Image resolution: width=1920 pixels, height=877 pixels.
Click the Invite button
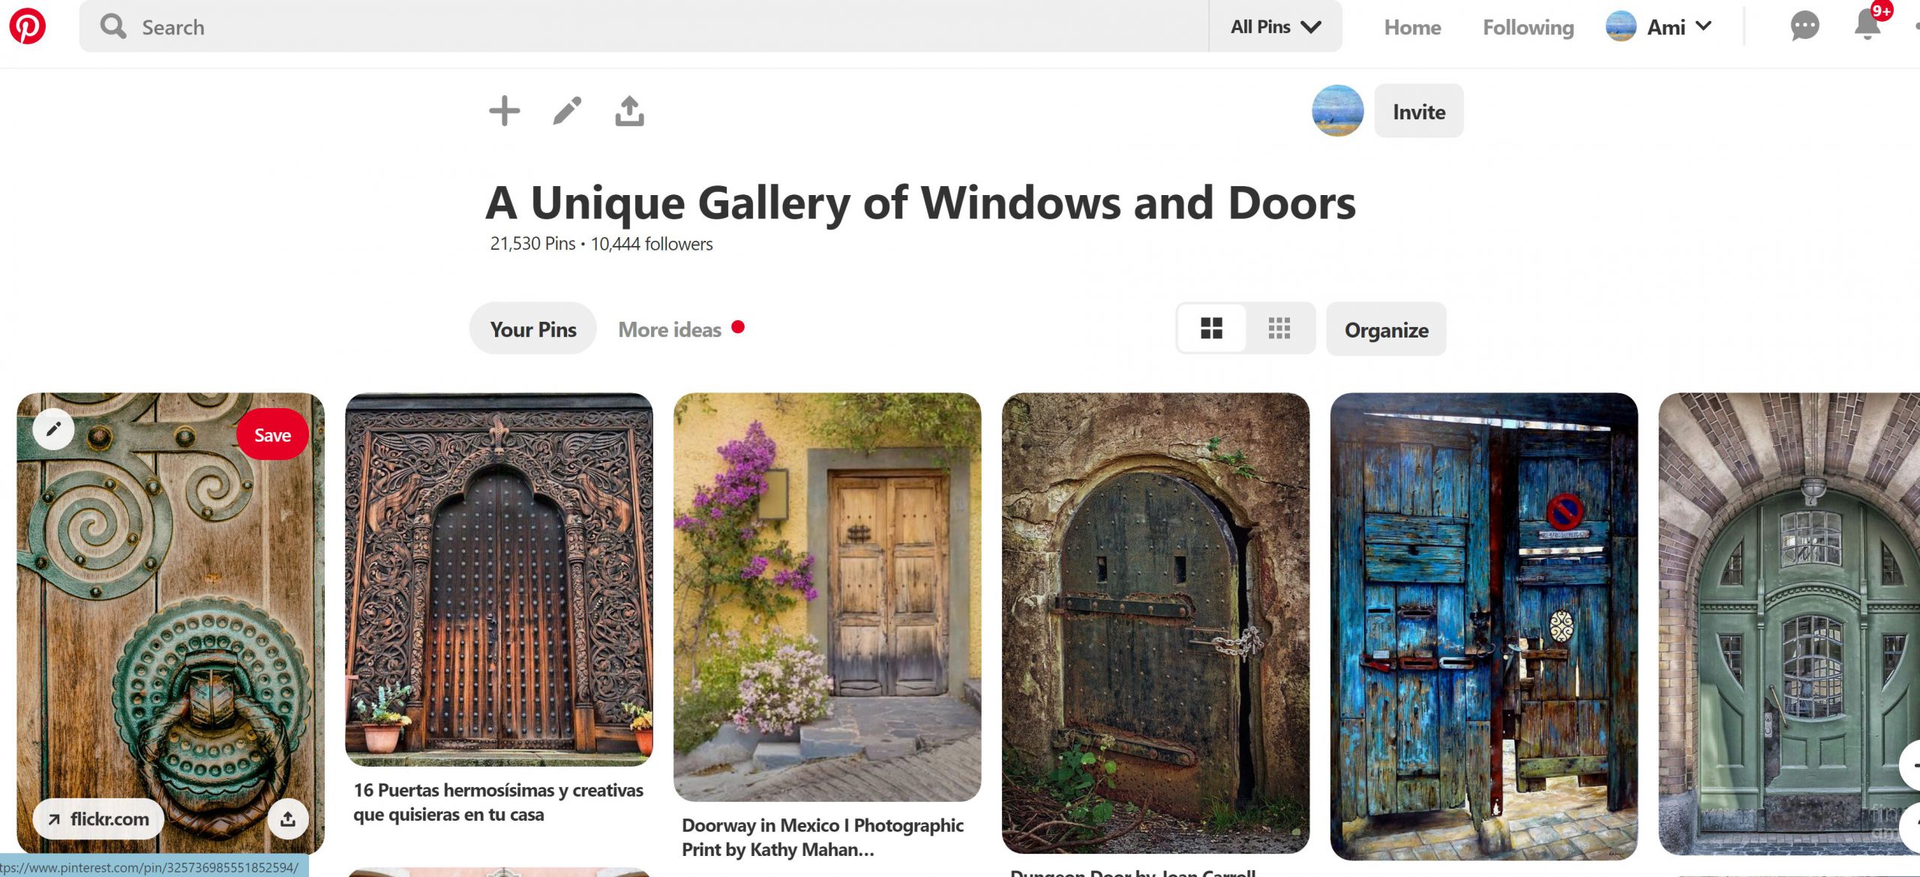click(1419, 111)
